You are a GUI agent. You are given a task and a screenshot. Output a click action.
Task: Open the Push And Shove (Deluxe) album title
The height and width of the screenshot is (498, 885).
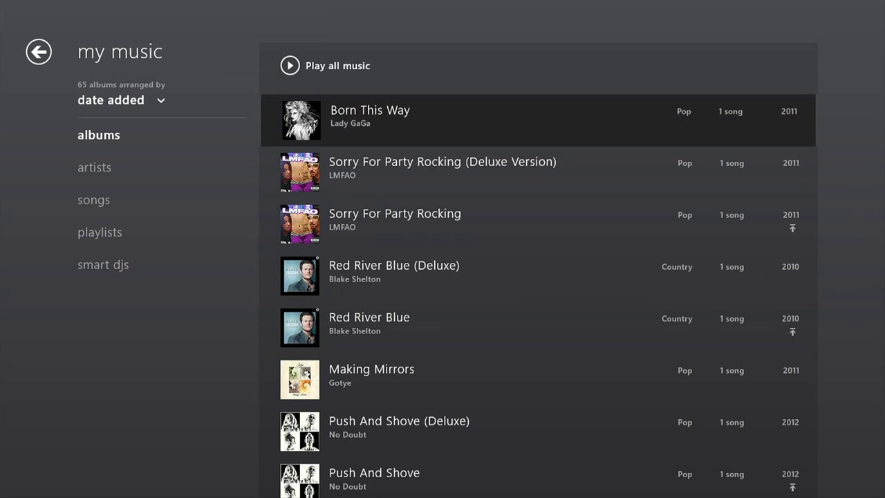pos(399,421)
